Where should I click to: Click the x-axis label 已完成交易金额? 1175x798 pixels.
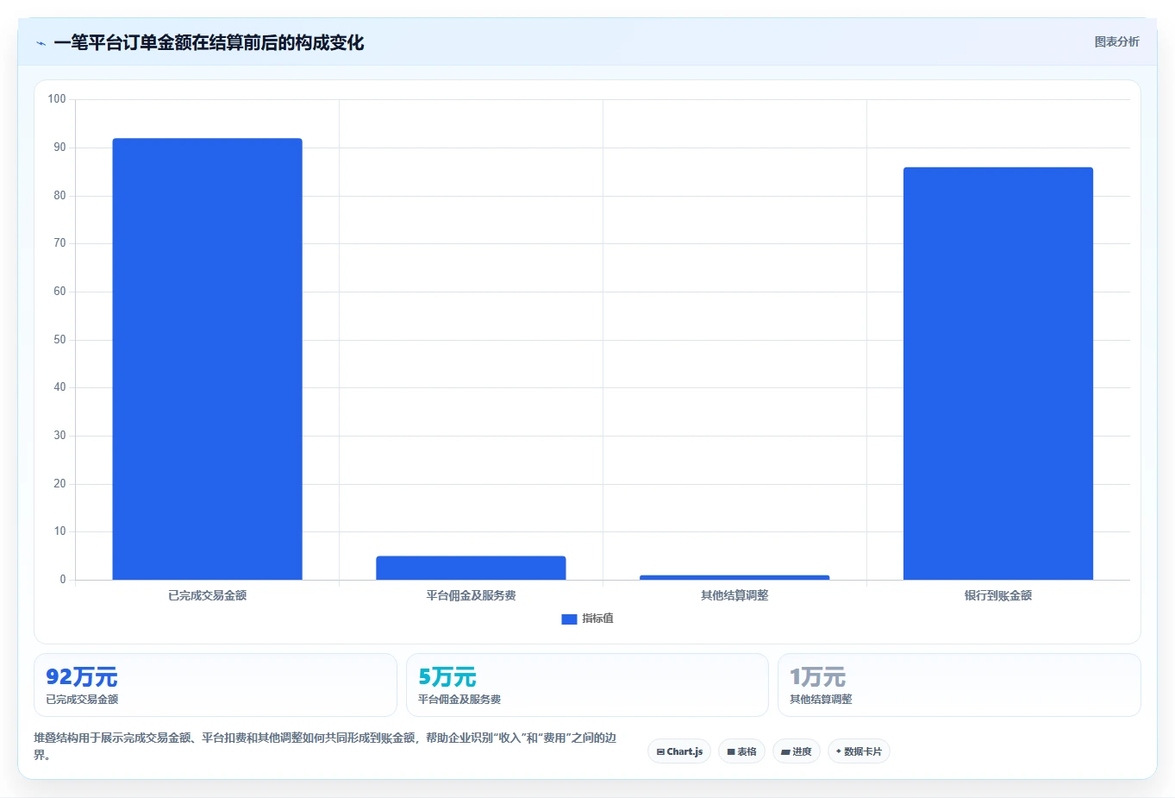coord(207,595)
